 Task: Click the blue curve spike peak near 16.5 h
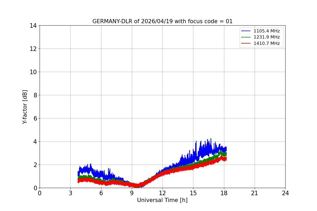tap(211, 139)
